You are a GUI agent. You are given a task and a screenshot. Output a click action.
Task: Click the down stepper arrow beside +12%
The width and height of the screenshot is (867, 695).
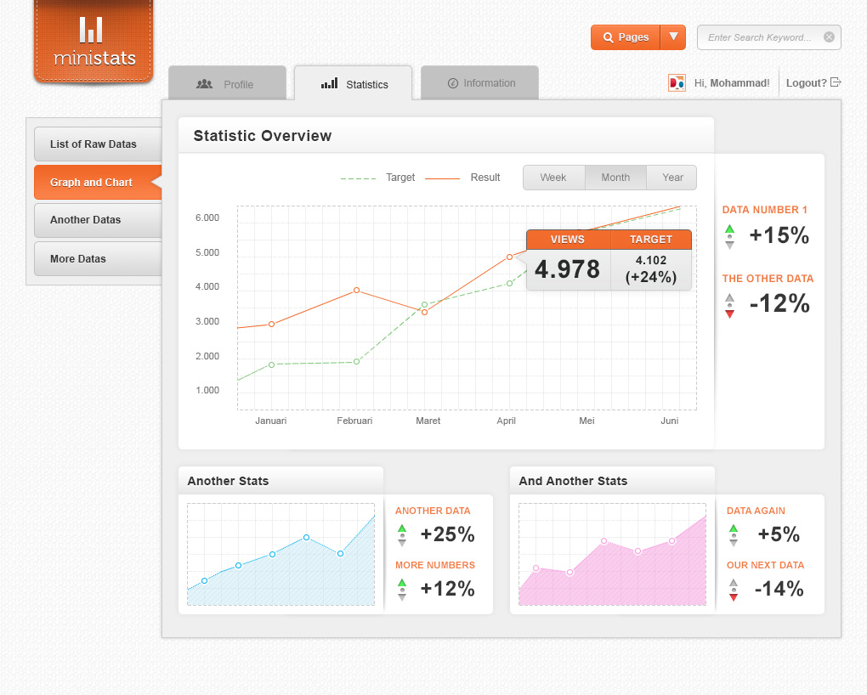402,596
